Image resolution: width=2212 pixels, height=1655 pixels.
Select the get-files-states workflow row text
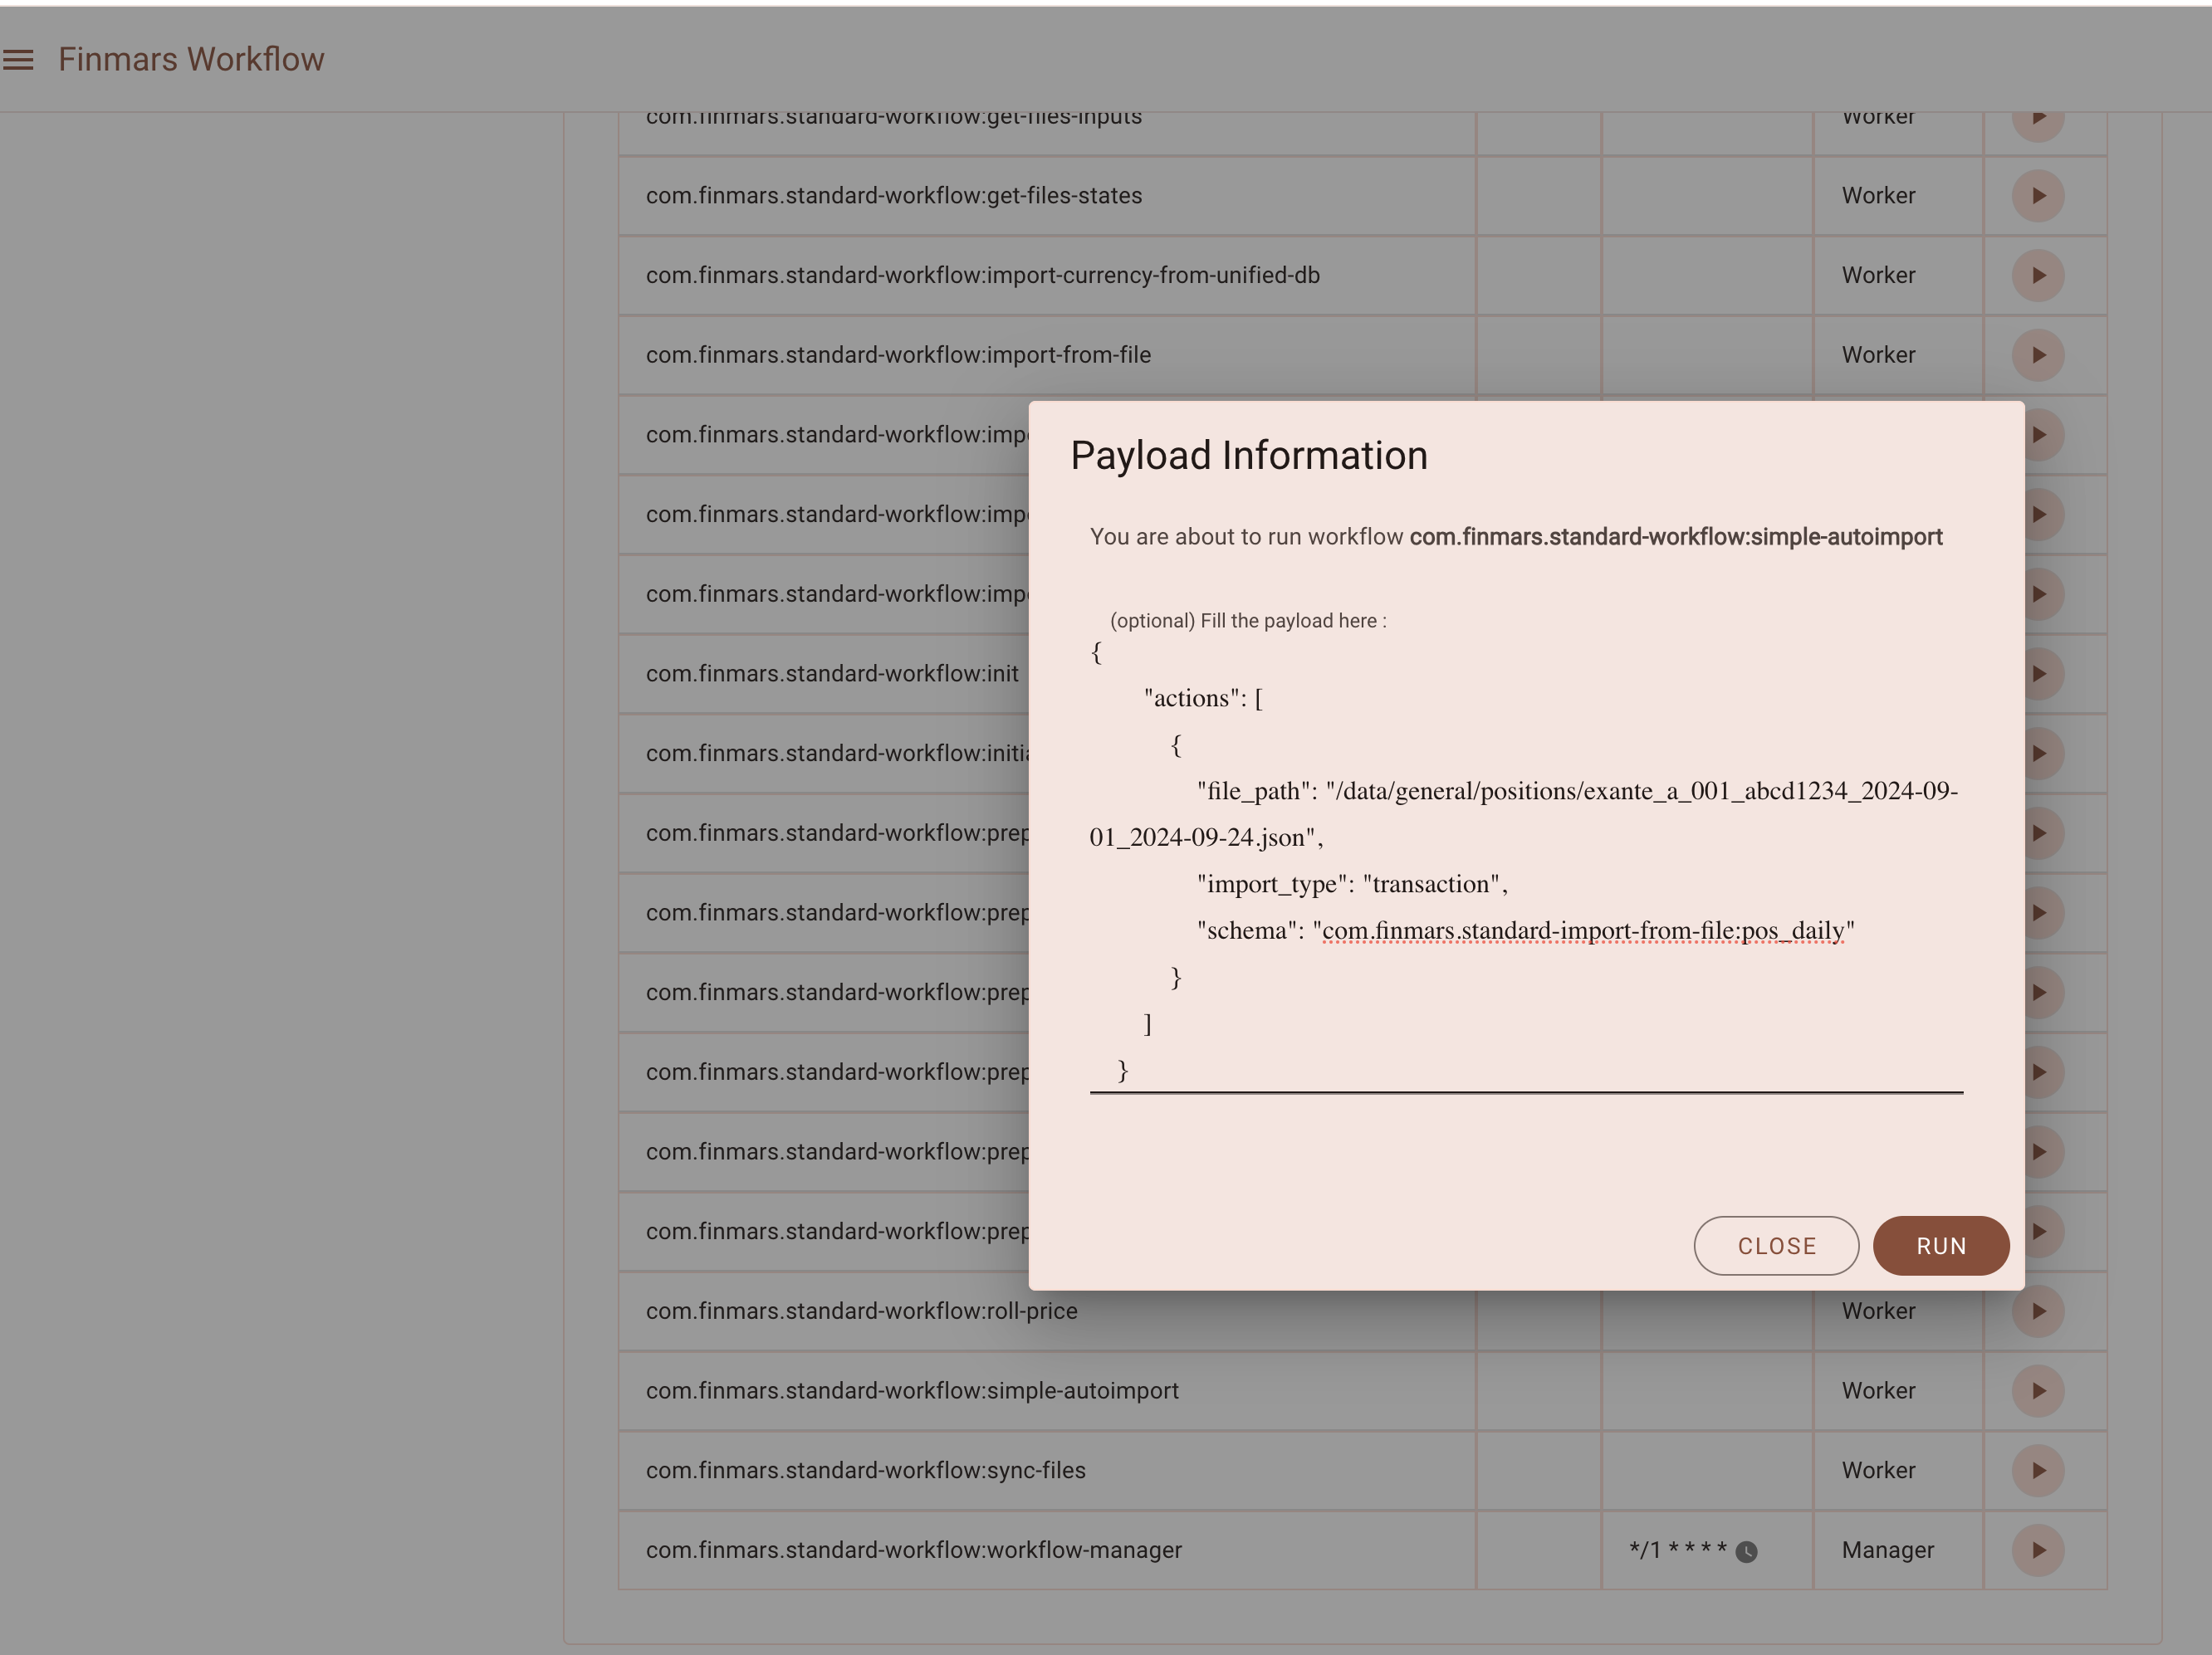[x=894, y=196]
